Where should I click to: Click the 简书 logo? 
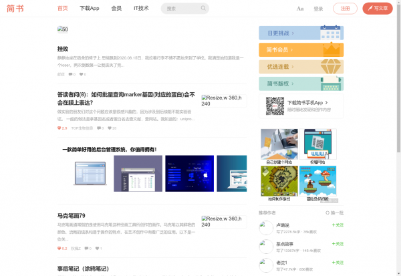(16, 9)
